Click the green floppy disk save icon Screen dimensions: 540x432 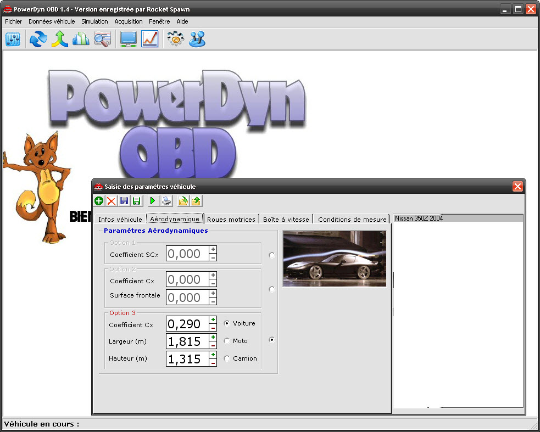[137, 201]
